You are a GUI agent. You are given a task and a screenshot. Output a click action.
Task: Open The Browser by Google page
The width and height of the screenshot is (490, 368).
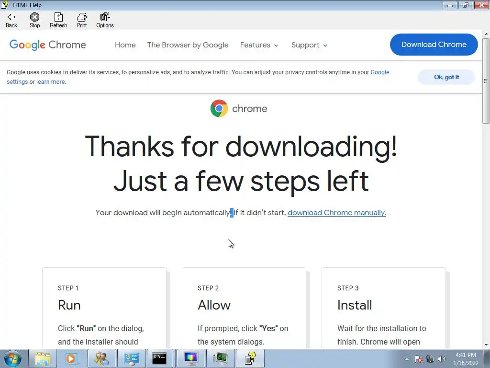[x=188, y=45]
